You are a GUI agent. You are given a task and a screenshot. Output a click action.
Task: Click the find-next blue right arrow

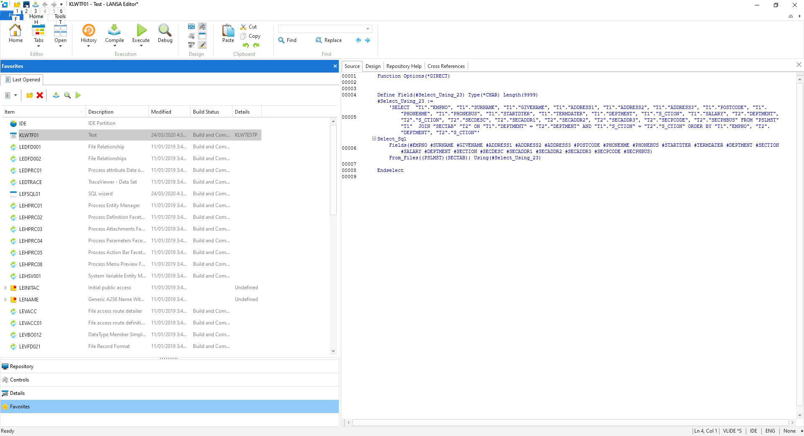click(368, 40)
